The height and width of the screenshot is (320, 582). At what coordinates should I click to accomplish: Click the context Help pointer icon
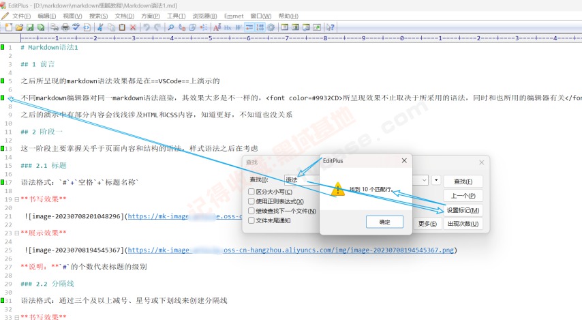(330, 27)
